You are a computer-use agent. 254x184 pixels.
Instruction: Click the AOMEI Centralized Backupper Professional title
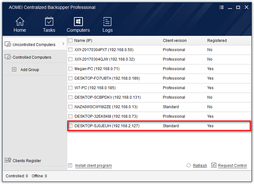click(52, 7)
